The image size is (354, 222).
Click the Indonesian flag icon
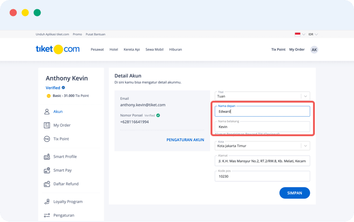tap(297, 34)
